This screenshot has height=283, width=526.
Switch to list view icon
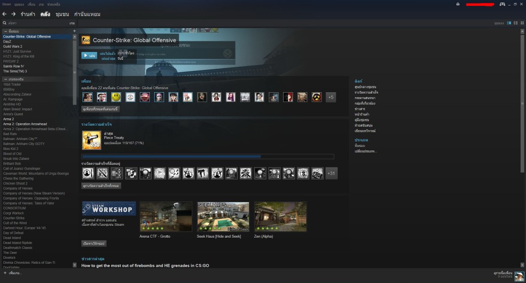tap(516, 23)
